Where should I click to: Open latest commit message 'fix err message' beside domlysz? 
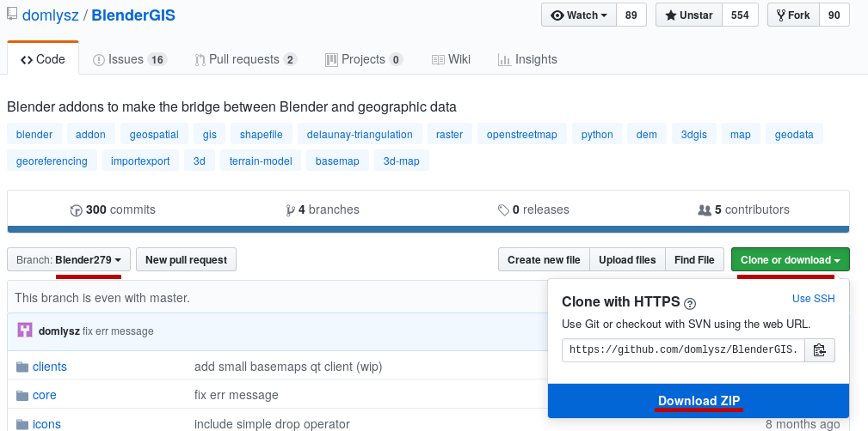(x=118, y=331)
